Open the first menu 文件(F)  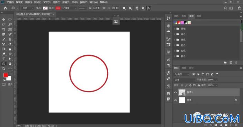coord(10,2)
